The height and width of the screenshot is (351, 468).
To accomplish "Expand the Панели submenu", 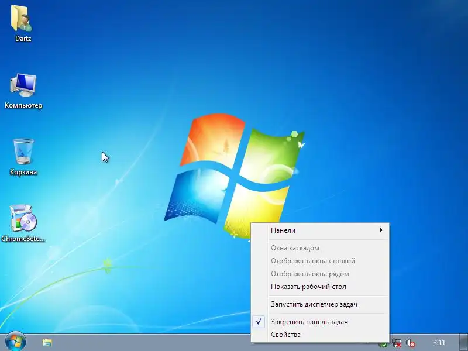I will 320,230.
